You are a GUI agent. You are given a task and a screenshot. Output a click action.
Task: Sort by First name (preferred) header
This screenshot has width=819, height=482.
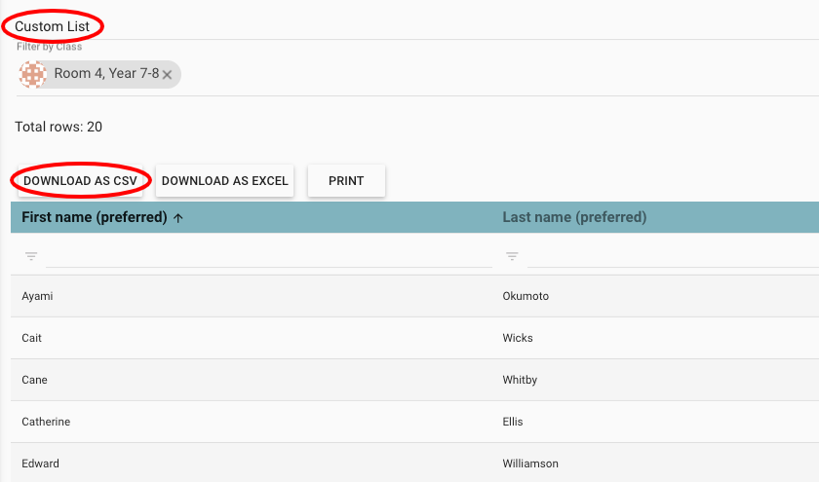click(95, 217)
